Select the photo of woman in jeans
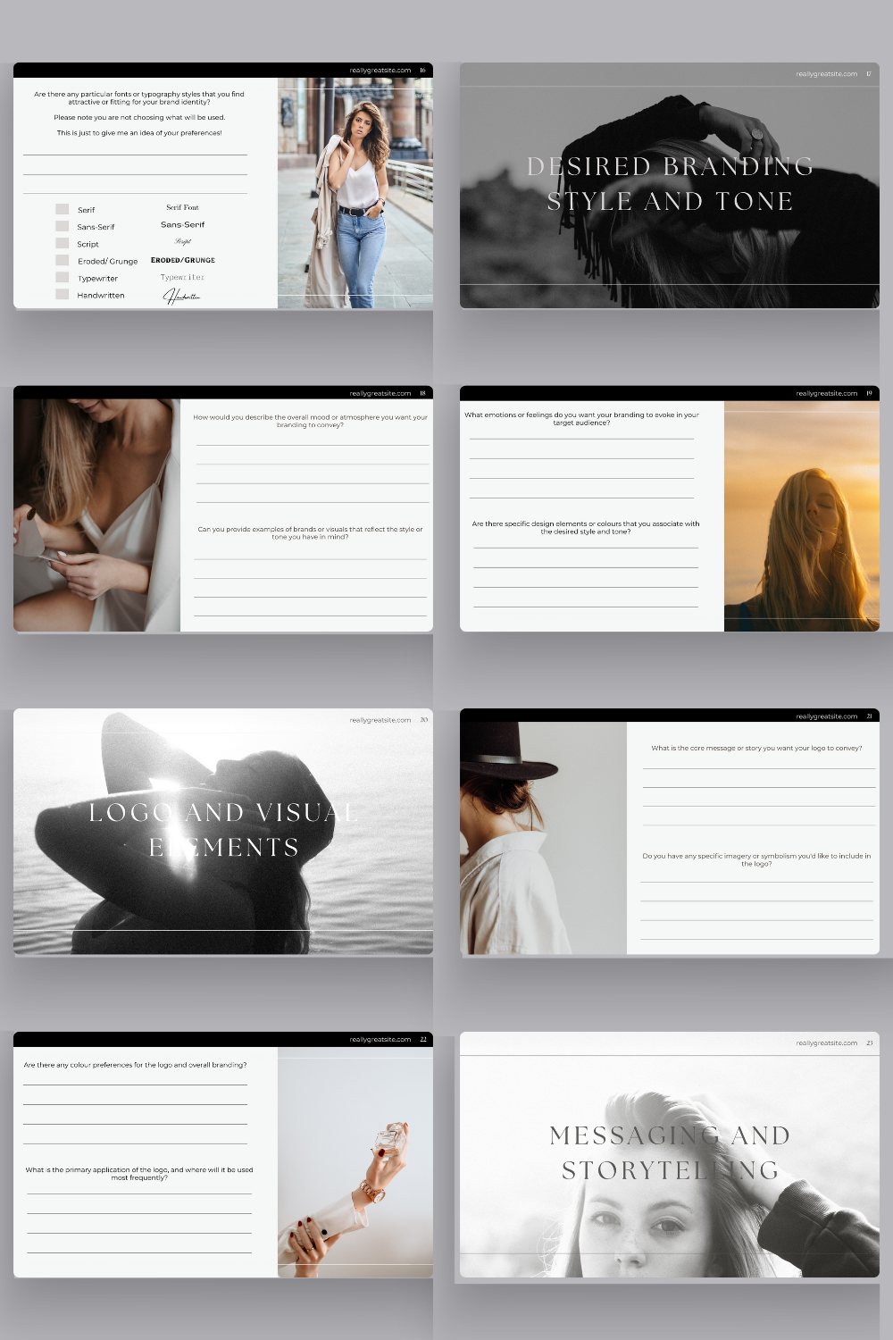This screenshot has height=1340, width=893. (x=355, y=193)
